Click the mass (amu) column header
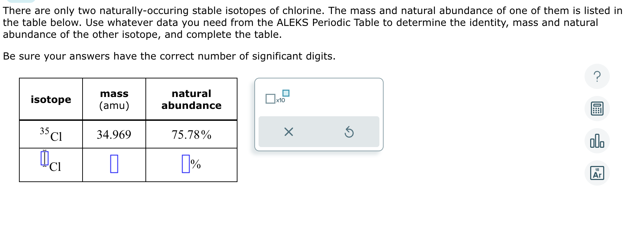The image size is (626, 229). click(x=114, y=99)
